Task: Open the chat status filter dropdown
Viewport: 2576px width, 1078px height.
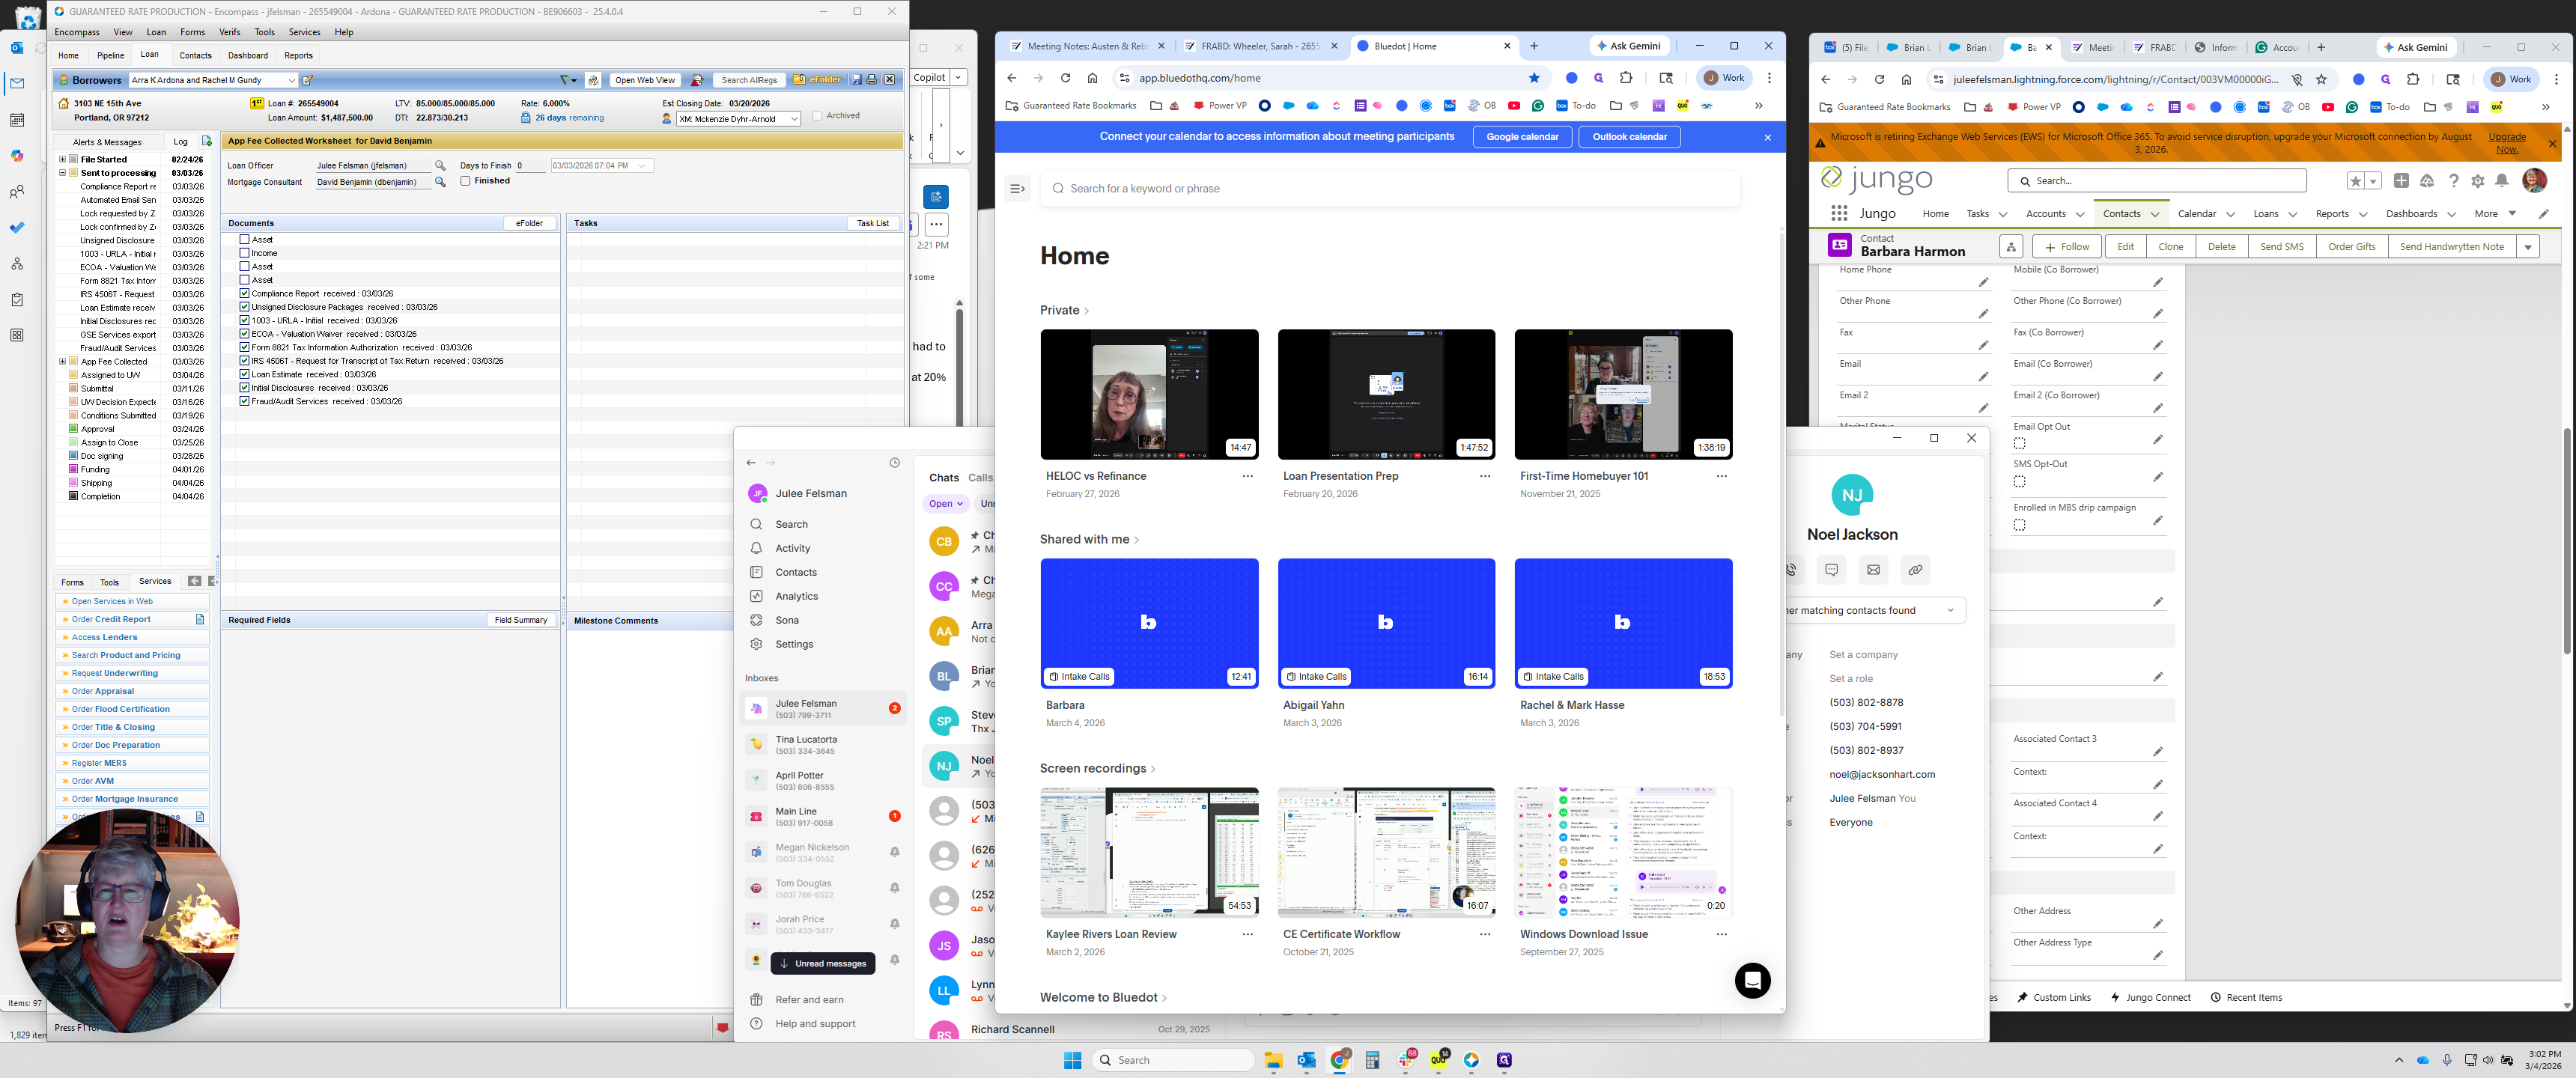Action: pyautogui.click(x=945, y=504)
